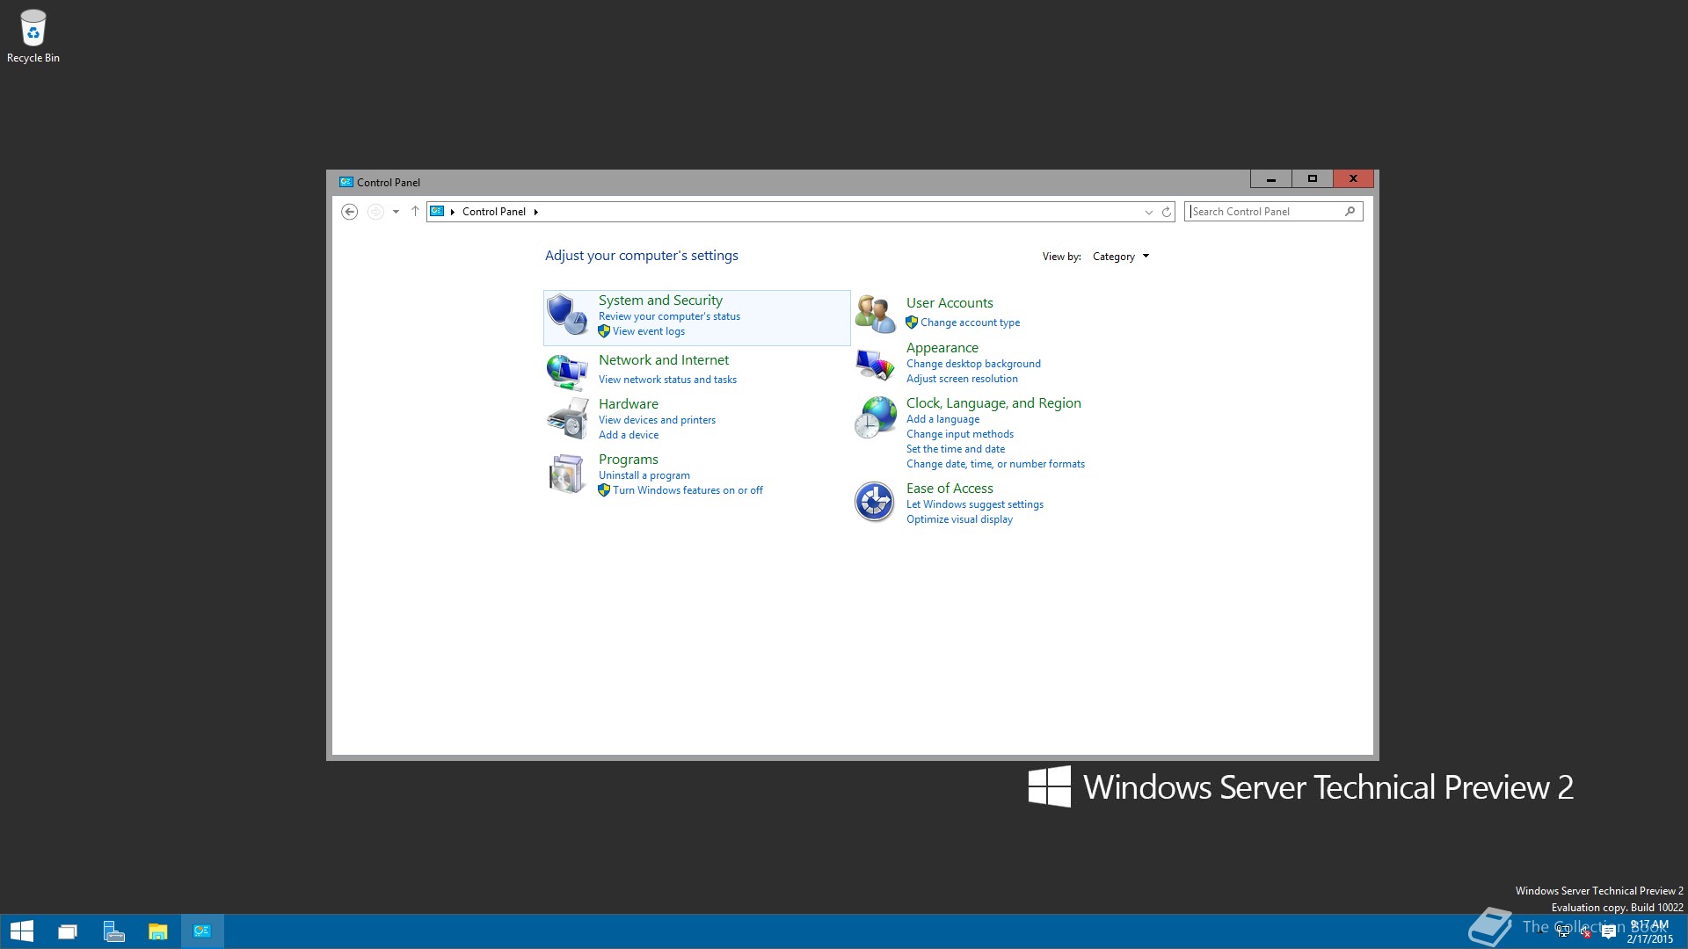Open Uninstall a program link

pyautogui.click(x=644, y=475)
